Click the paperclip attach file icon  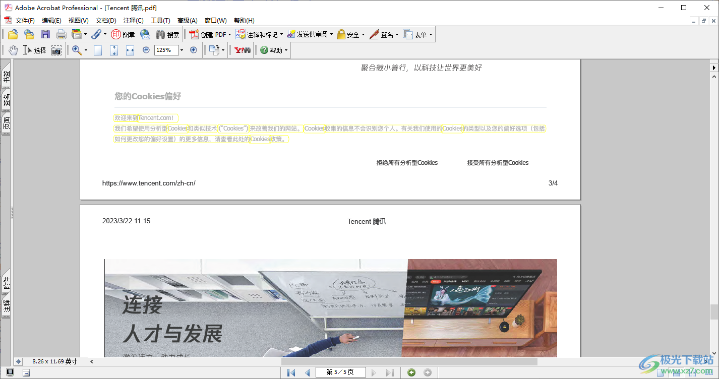pos(96,34)
